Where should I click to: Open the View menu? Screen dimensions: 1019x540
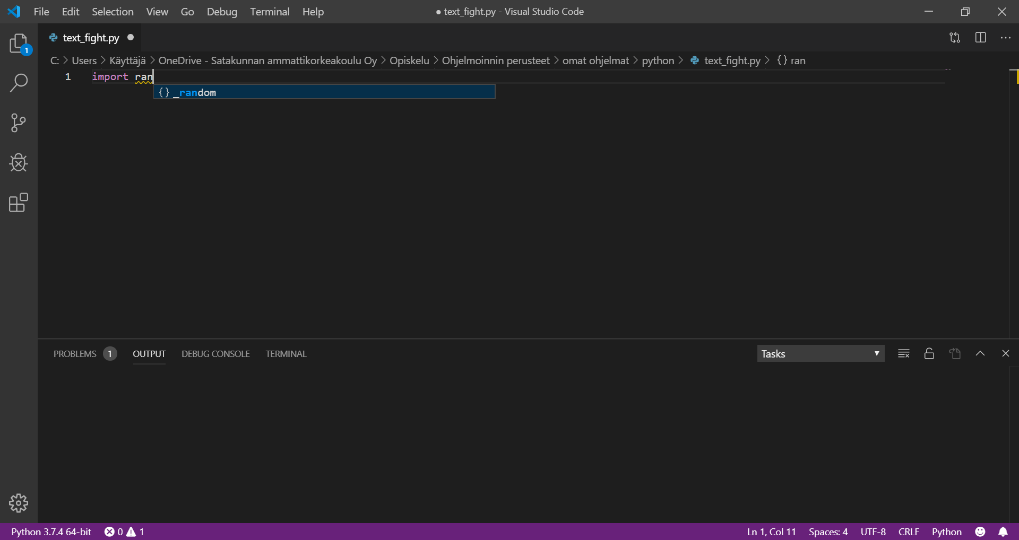coord(157,12)
